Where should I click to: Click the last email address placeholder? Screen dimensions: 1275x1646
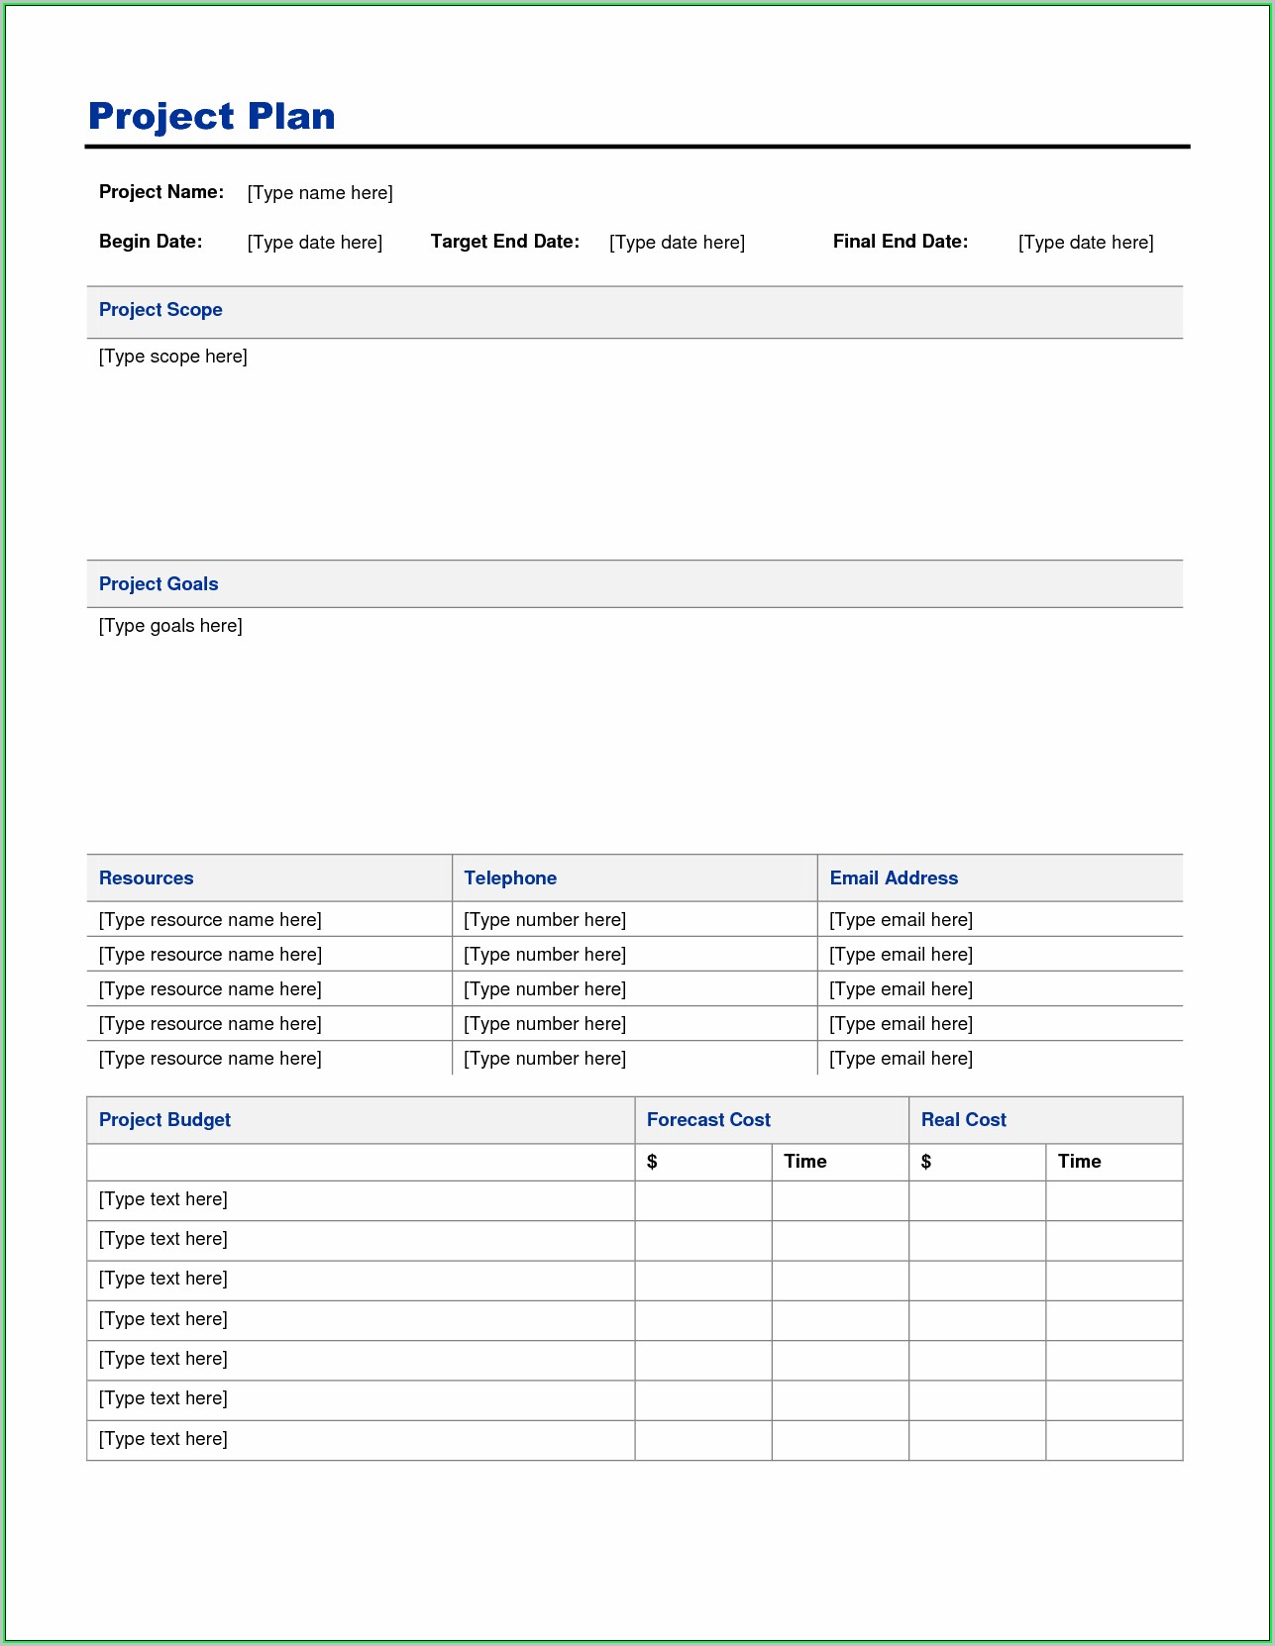pyautogui.click(x=901, y=1059)
